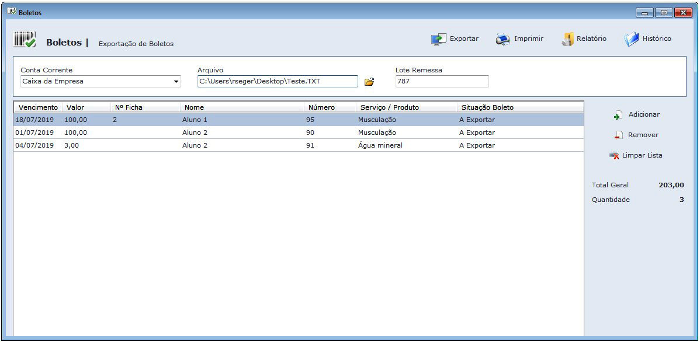Sort by the Valor column header
This screenshot has height=342, width=700.
[86, 107]
